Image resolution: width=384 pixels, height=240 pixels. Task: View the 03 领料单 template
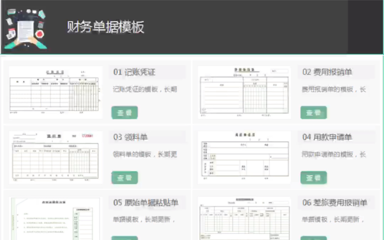tap(124, 177)
